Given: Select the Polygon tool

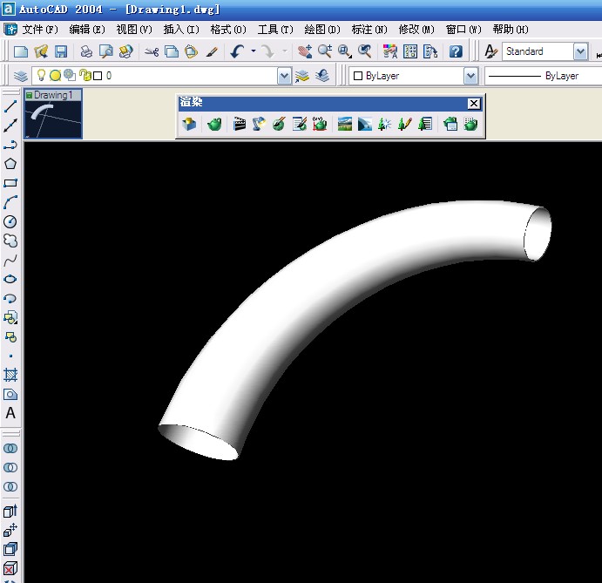Looking at the screenshot, I should 10,164.
